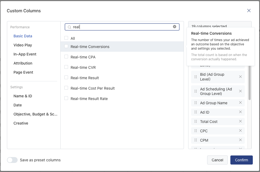
Task: Click the Cancel button
Action: (217, 160)
